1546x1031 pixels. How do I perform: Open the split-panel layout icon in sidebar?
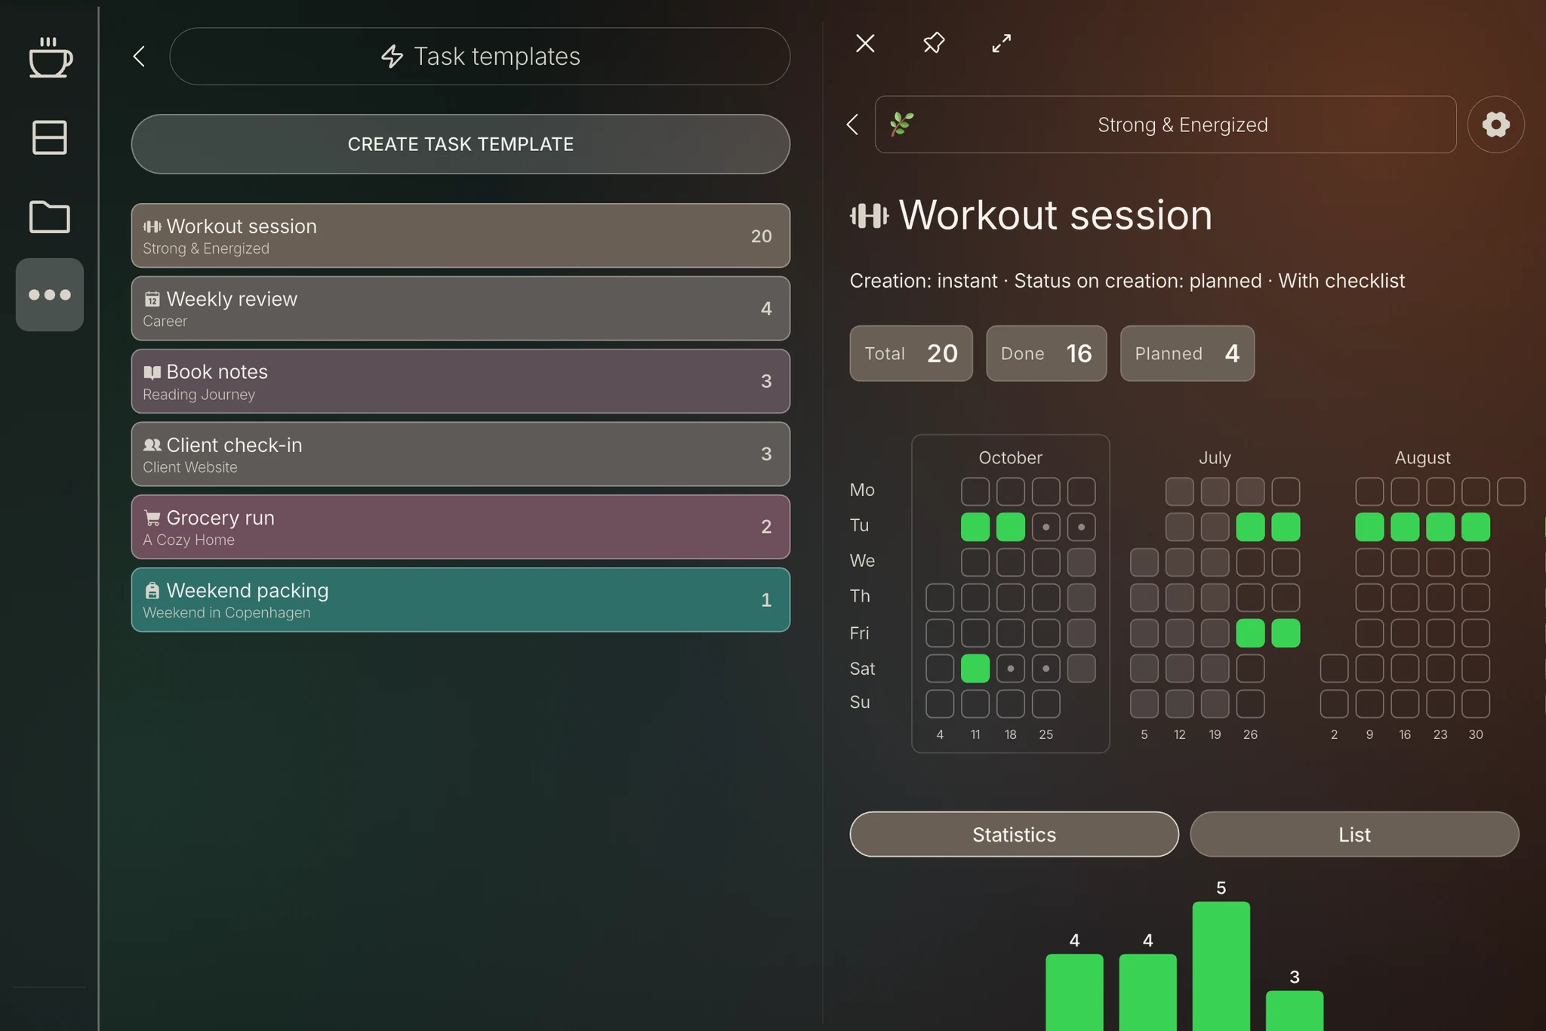[x=50, y=137]
